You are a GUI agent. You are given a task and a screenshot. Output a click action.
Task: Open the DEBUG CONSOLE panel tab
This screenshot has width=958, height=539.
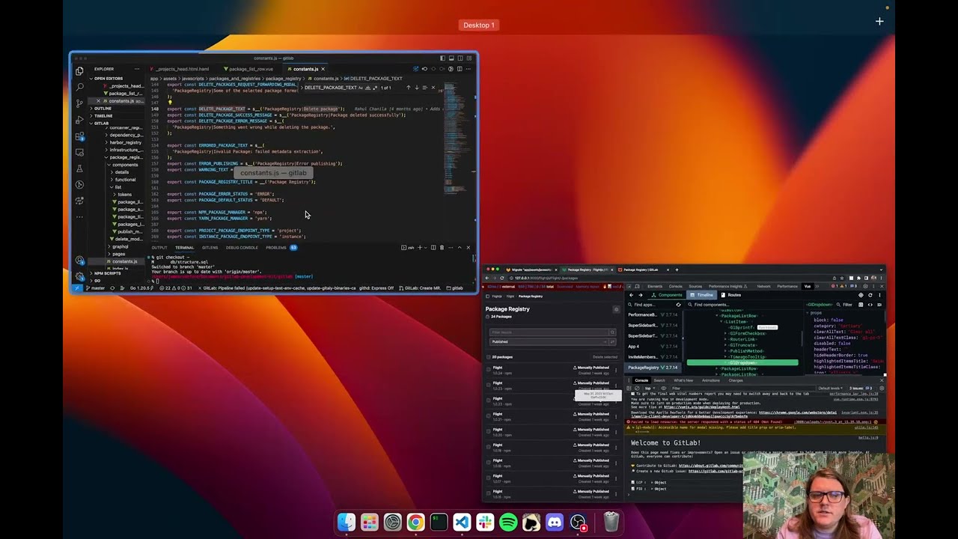pos(242,248)
